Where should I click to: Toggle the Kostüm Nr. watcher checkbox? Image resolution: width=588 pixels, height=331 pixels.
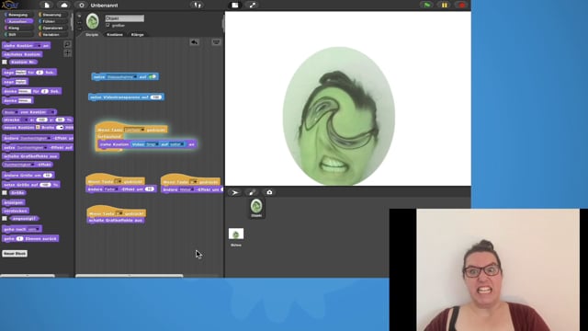(x=5, y=62)
